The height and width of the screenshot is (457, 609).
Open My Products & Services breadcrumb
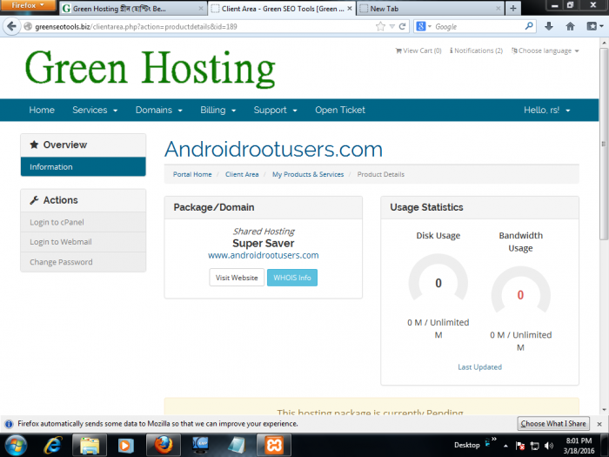pyautogui.click(x=308, y=174)
